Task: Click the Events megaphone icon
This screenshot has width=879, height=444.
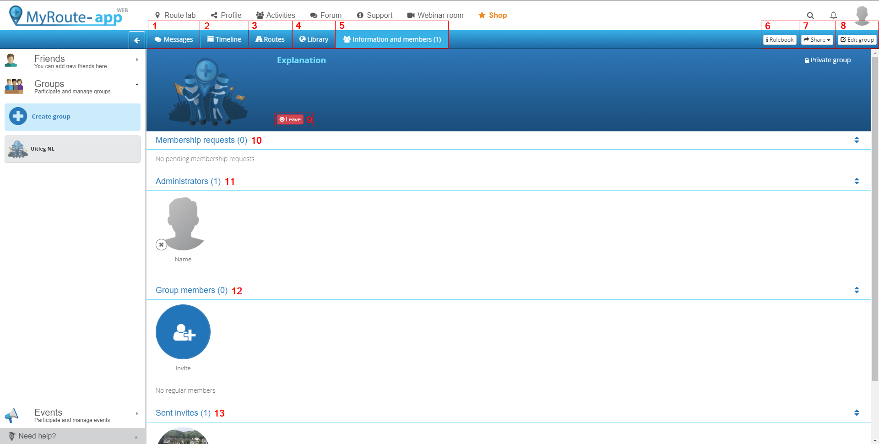Action: [x=11, y=415]
